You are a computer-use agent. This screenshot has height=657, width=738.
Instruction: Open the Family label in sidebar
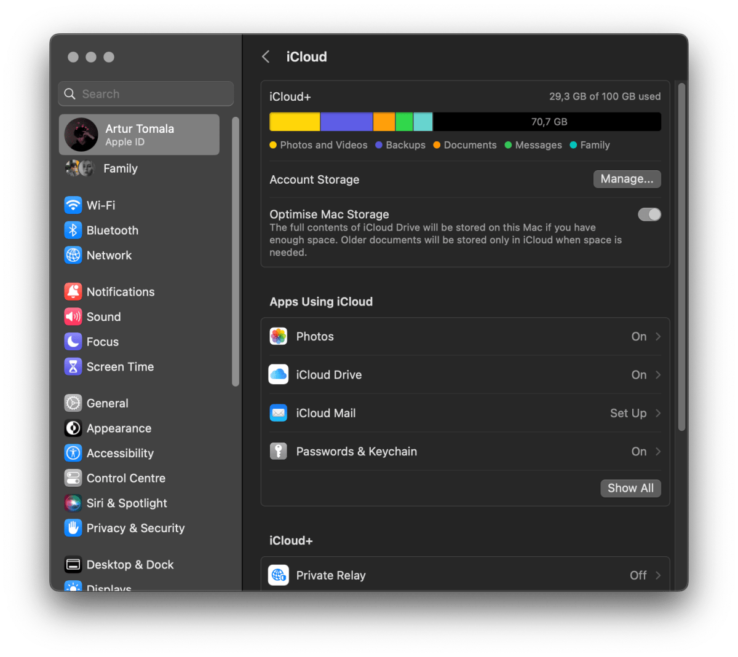point(121,168)
